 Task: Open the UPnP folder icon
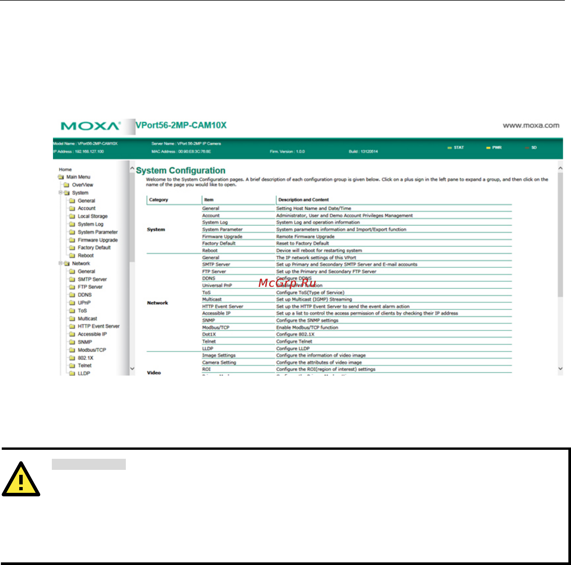tap(72, 303)
